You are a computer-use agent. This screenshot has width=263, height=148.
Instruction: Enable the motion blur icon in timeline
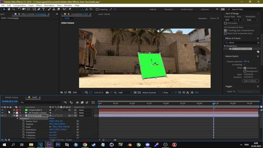click(x=87, y=102)
